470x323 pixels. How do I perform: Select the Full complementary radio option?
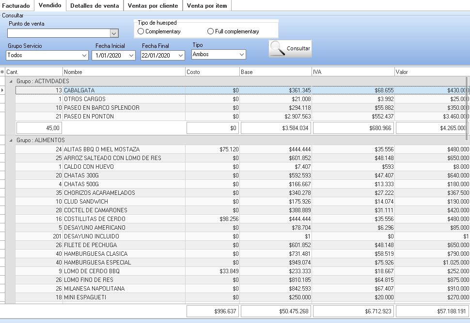pos(210,31)
